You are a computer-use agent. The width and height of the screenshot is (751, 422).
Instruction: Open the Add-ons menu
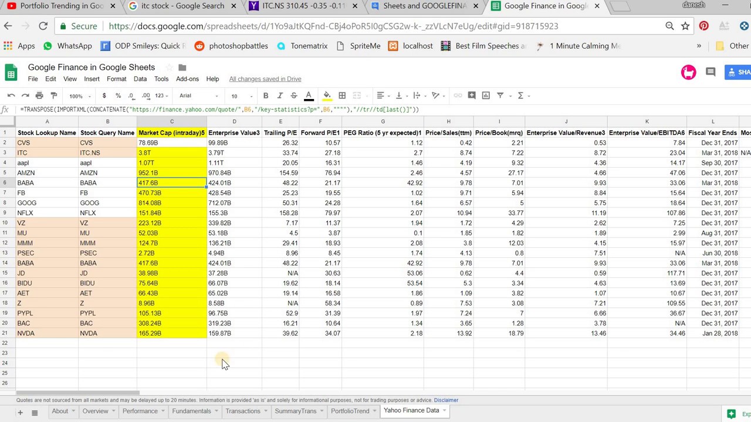(187, 79)
